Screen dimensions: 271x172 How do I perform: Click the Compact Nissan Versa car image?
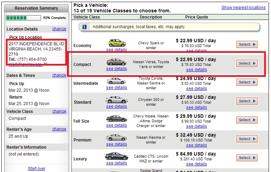116,62
